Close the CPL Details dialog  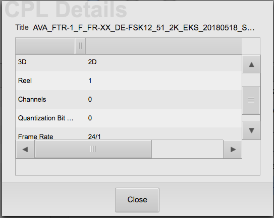[x=137, y=200]
